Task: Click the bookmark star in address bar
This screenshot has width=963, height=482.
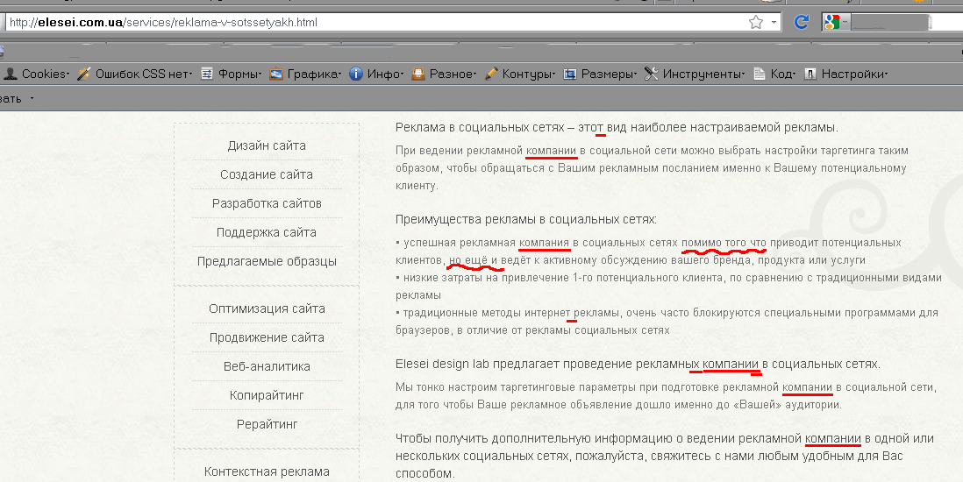Action: pyautogui.click(x=756, y=23)
